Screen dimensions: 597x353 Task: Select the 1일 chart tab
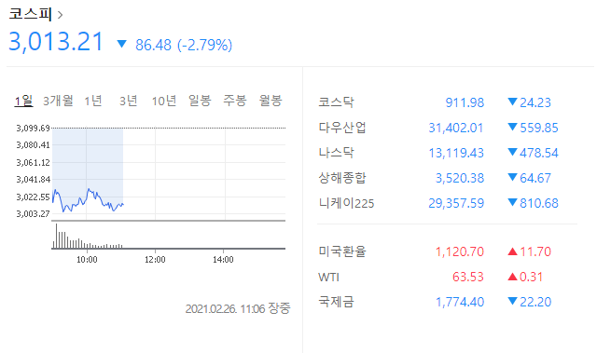coord(23,101)
